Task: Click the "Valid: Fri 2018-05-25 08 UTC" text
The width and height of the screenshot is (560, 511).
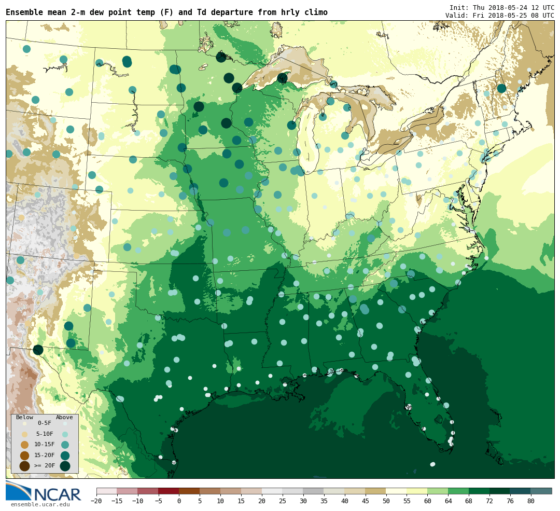Action: [x=500, y=16]
